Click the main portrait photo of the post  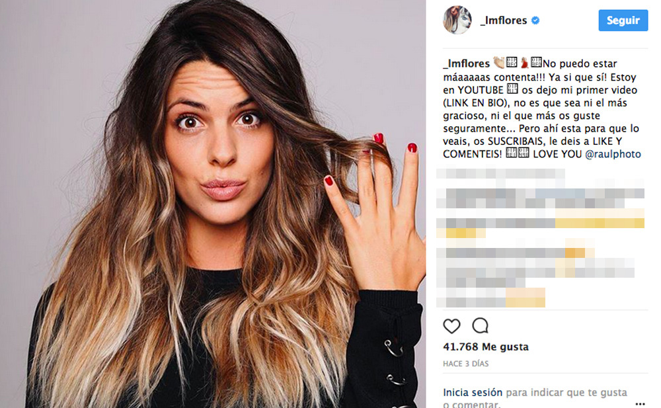[213, 204]
